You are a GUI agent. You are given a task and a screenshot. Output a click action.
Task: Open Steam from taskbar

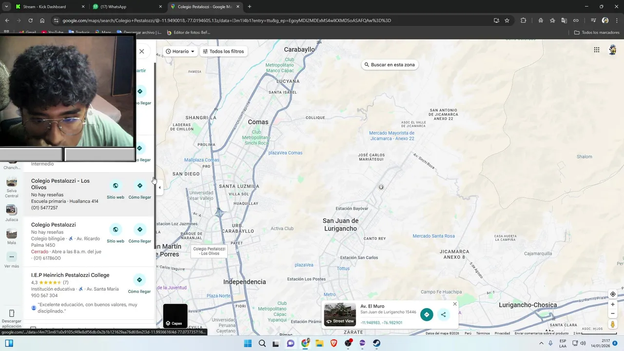click(377, 343)
